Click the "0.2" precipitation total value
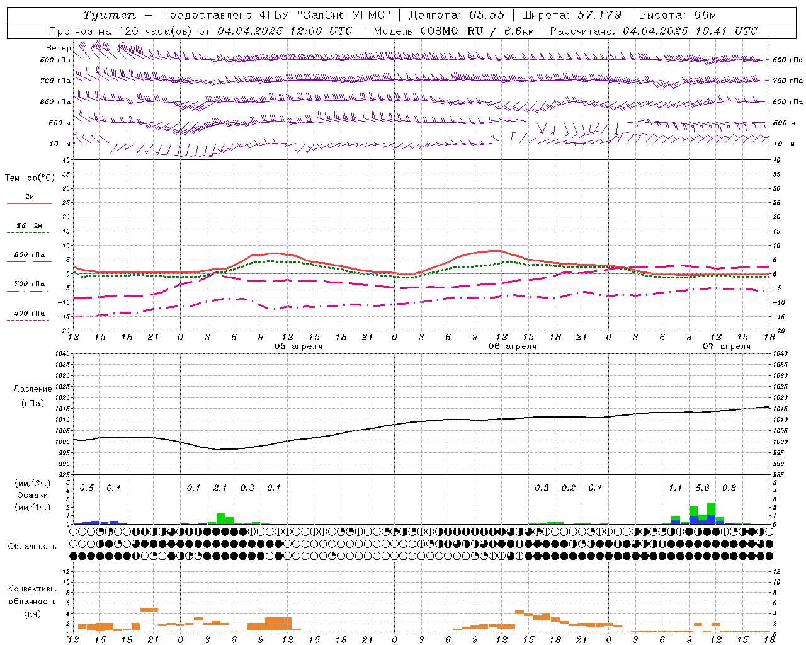Viewport: 806px width, 645px height. (x=568, y=488)
